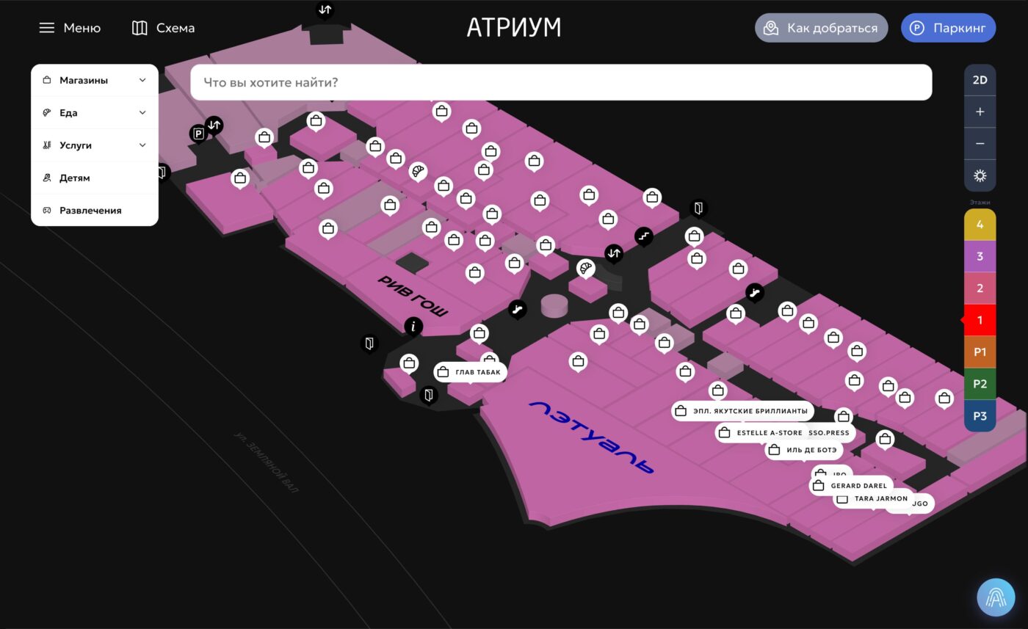The height and width of the screenshot is (629, 1028).
Task: Open the hamburger Меню icon
Action: pos(47,28)
